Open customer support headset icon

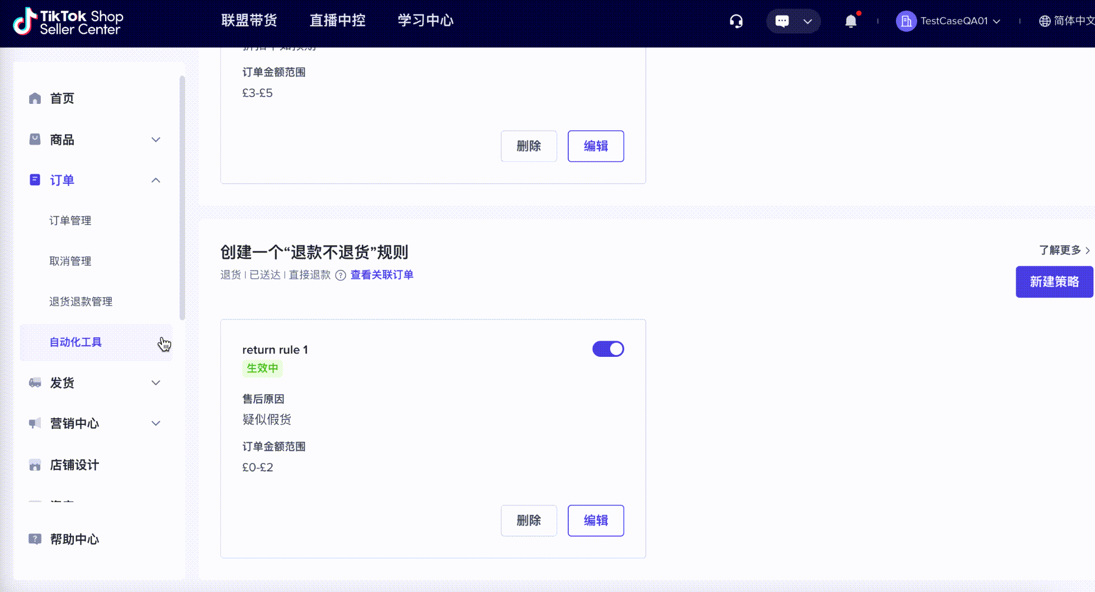(736, 21)
